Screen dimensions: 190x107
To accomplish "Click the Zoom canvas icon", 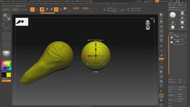I will [161, 27].
